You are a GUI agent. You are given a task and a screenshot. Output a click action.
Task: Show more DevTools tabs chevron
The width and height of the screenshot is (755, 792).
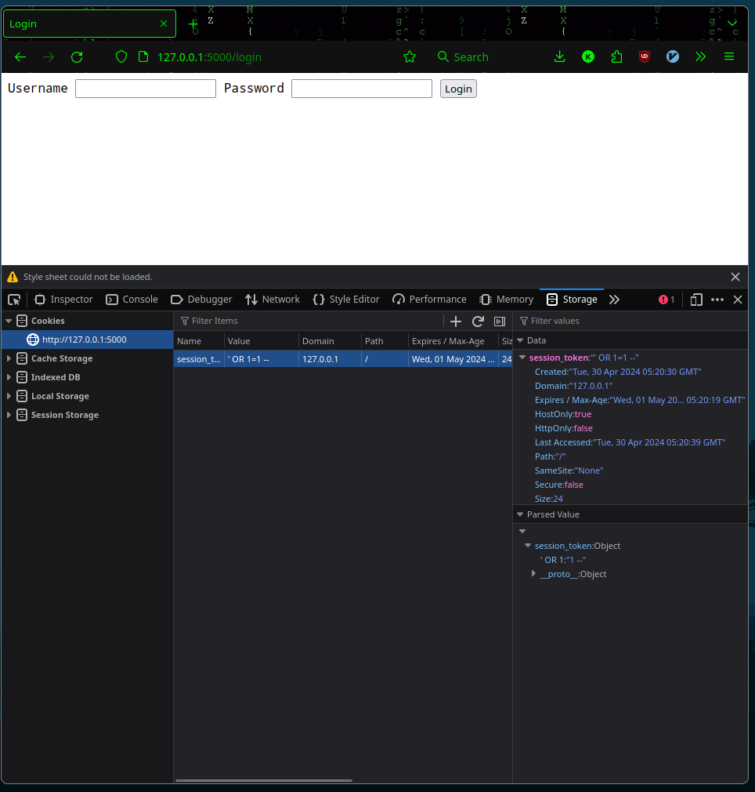coord(614,300)
